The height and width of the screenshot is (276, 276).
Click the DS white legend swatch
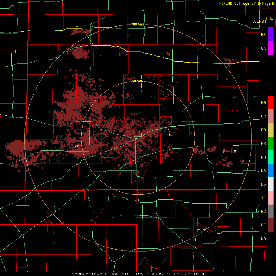point(271,184)
